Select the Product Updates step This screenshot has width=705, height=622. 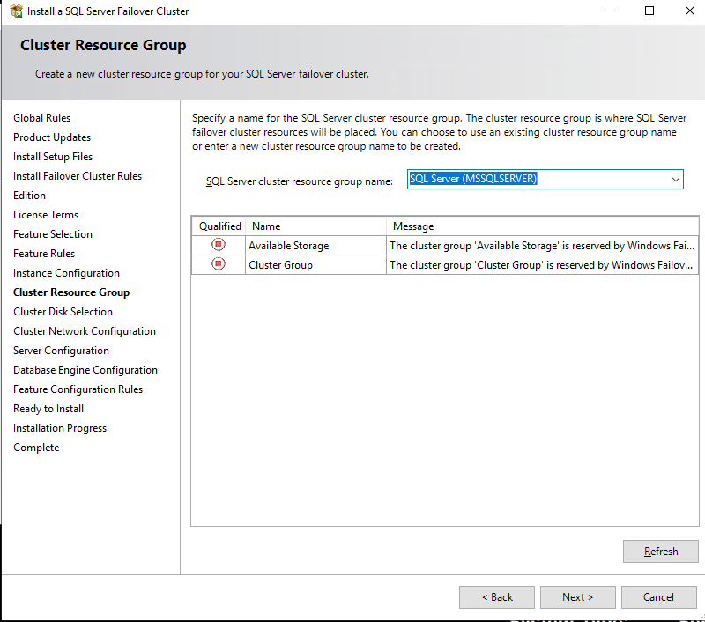(x=52, y=137)
